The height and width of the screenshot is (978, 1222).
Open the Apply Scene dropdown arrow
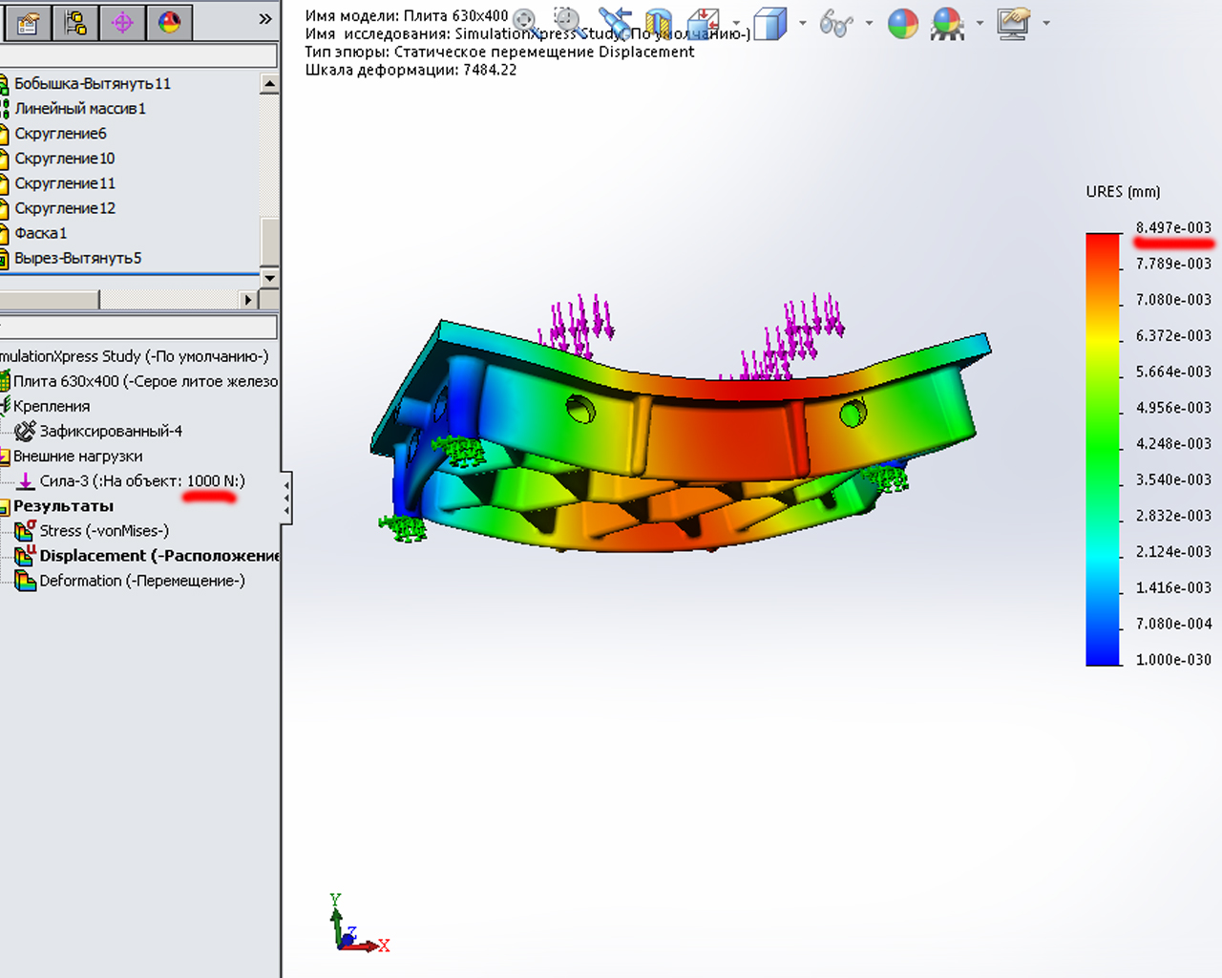click(980, 23)
